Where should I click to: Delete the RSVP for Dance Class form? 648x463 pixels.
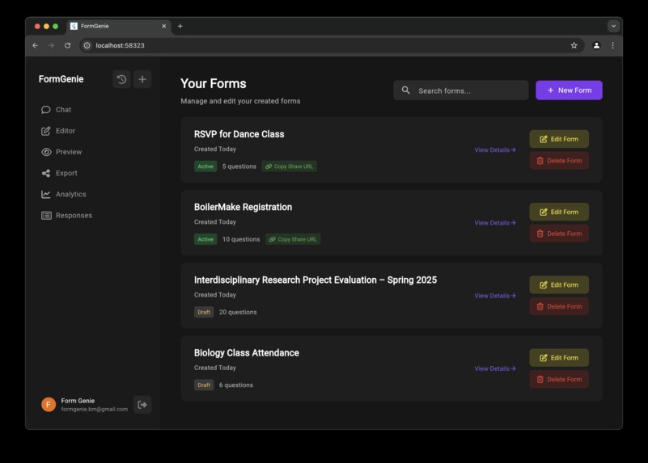[559, 161]
